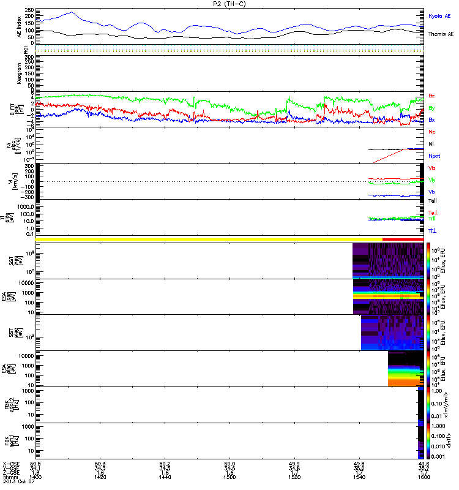Click the AE Index axis label
Viewport: 459px width, 490px height.
click(19, 27)
